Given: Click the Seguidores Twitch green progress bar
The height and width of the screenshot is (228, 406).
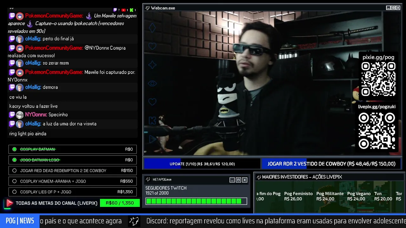Looking at the screenshot, I should [x=196, y=201].
